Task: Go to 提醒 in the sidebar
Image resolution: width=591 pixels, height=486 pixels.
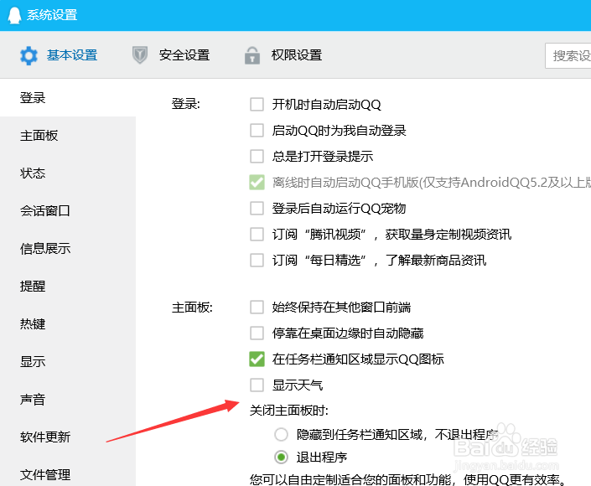Action: 68,287
